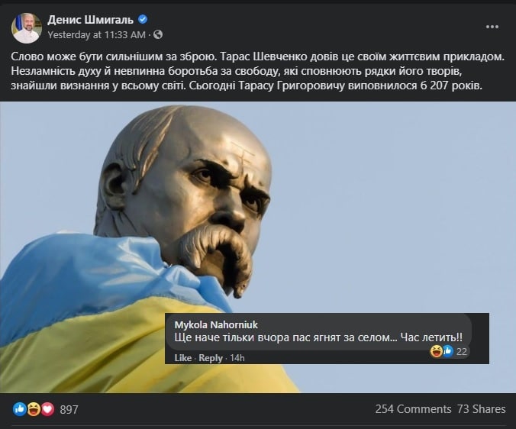Screen dimensions: 516x429
Task: Reply to the Mykola Nahorniuk comment
Action: coord(211,357)
